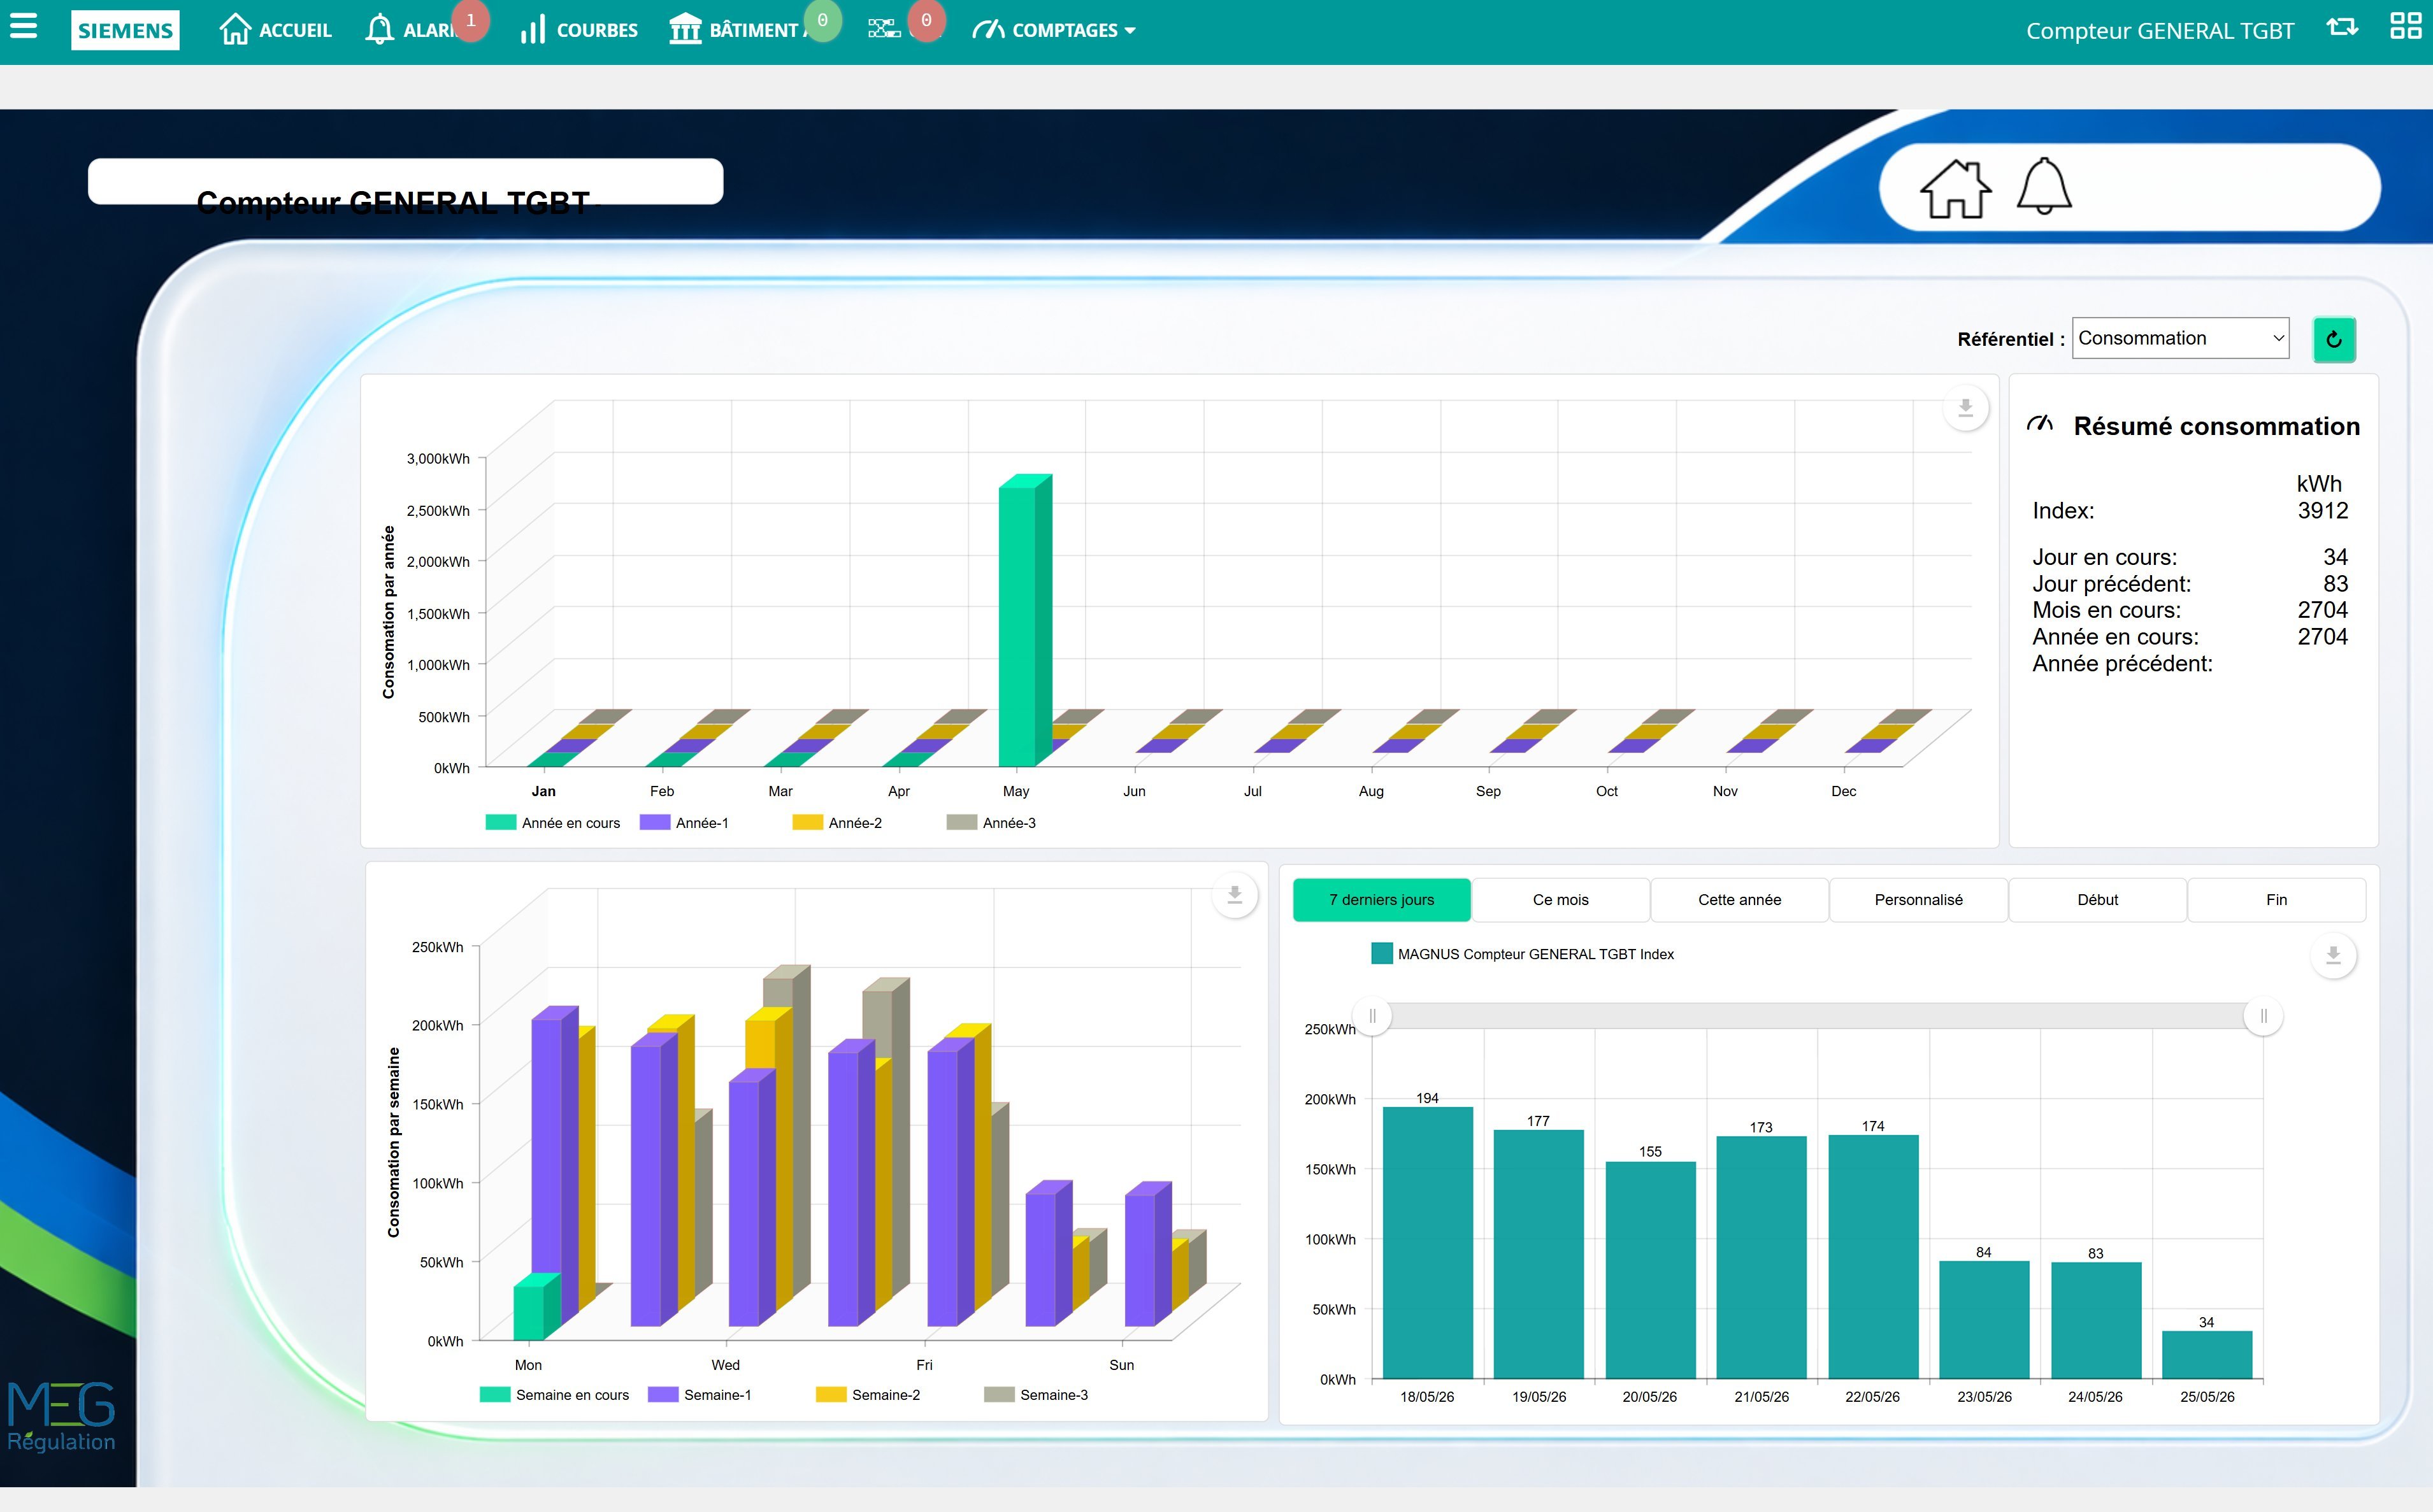Go to ACCUEIL in navigation bar
This screenshot has height=1512, width=2433.
point(275,30)
